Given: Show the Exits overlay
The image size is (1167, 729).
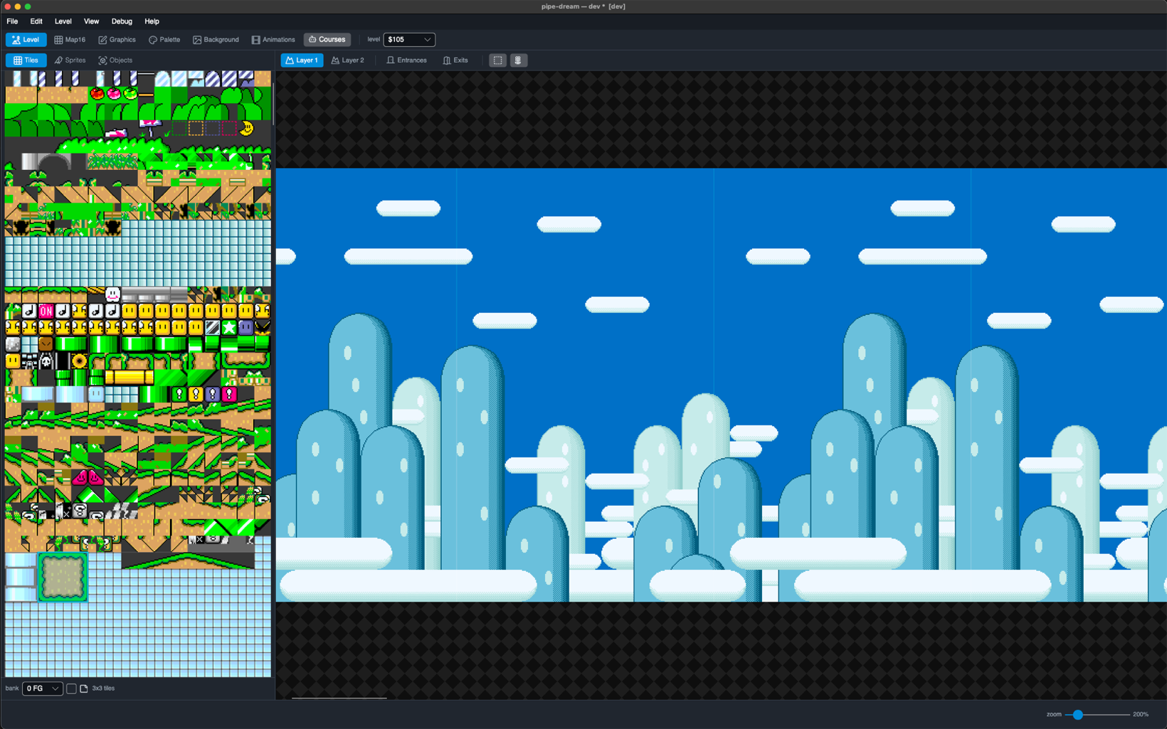Looking at the screenshot, I should tap(455, 60).
